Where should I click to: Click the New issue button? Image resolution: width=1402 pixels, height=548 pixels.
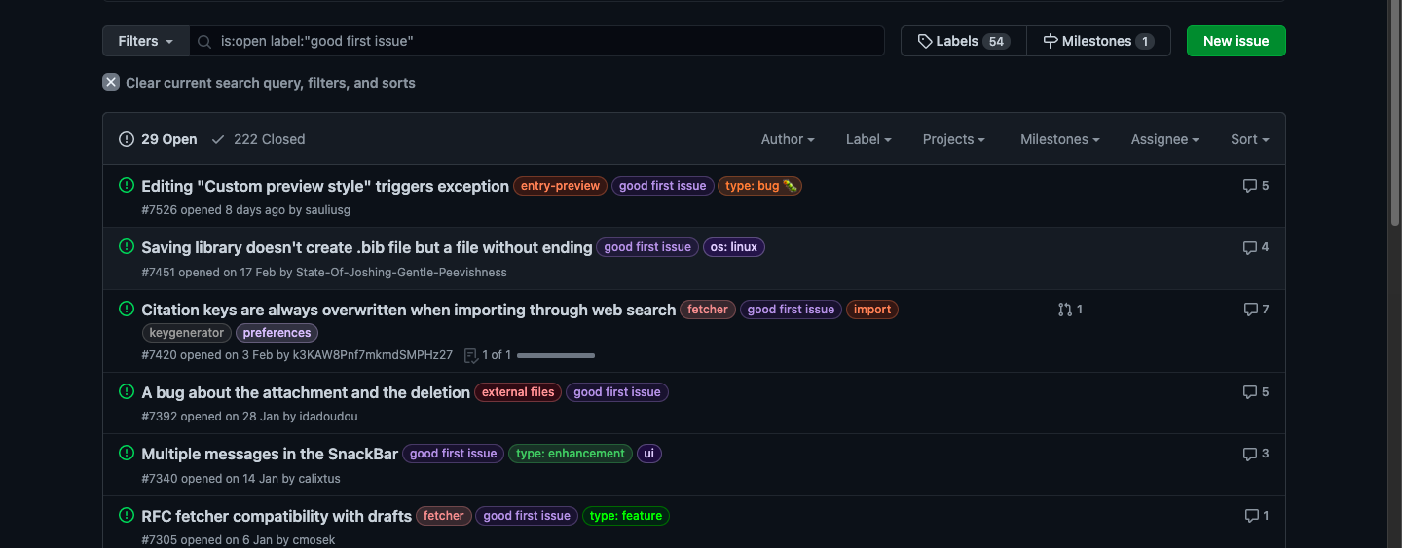pos(1236,41)
